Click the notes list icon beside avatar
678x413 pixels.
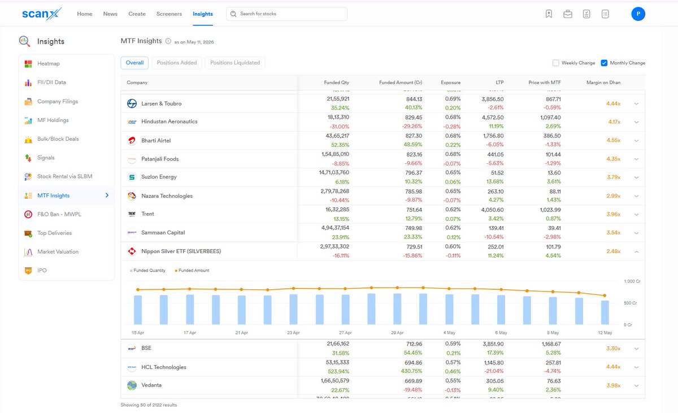click(x=606, y=14)
